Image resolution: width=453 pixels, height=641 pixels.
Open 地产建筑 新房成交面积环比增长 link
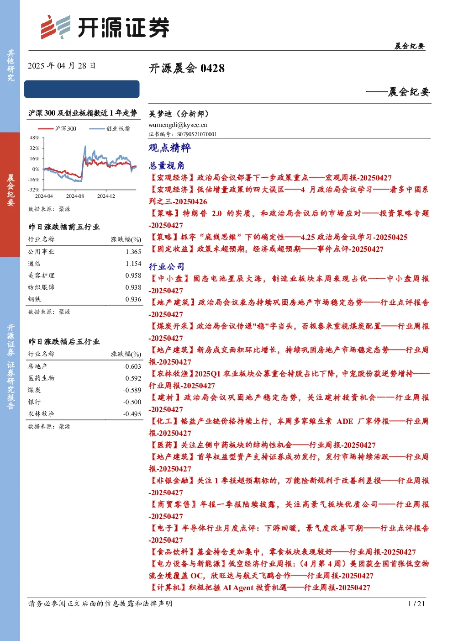[289, 356]
